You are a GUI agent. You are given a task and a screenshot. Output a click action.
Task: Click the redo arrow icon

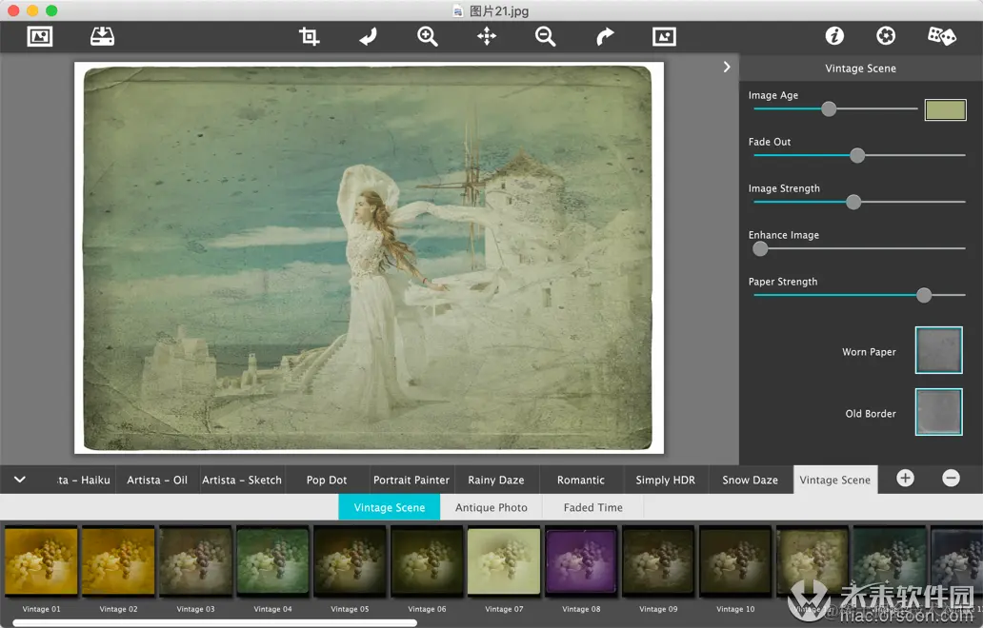(x=604, y=36)
